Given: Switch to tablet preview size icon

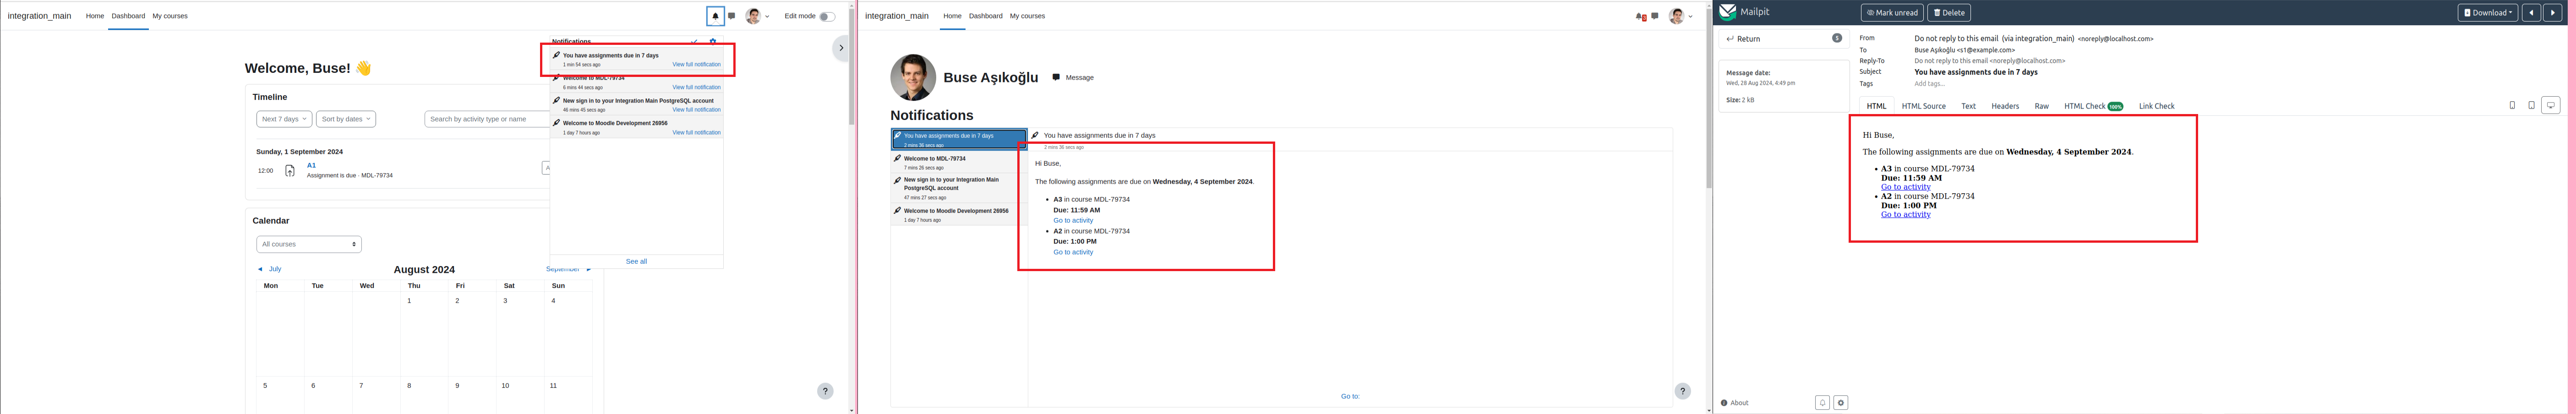Looking at the screenshot, I should click(2531, 105).
